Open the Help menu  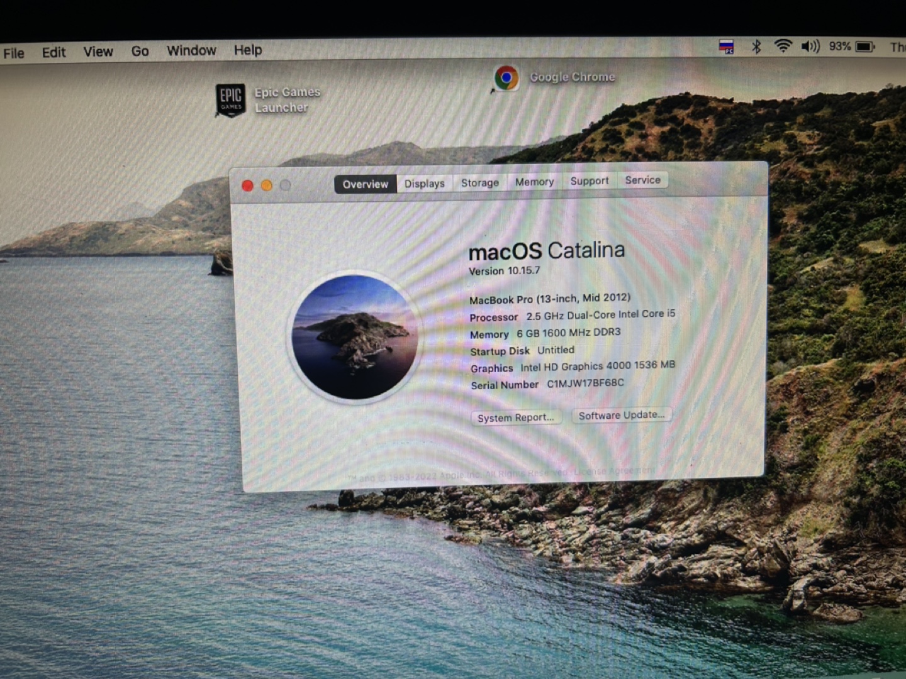249,50
